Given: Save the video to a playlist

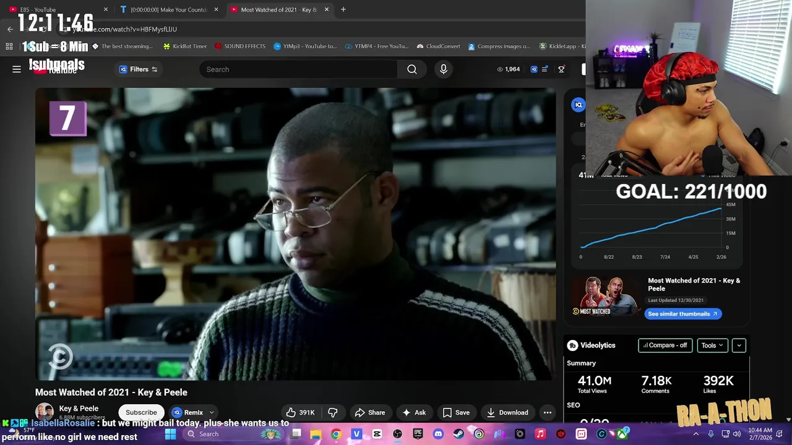Looking at the screenshot, I should click(456, 412).
